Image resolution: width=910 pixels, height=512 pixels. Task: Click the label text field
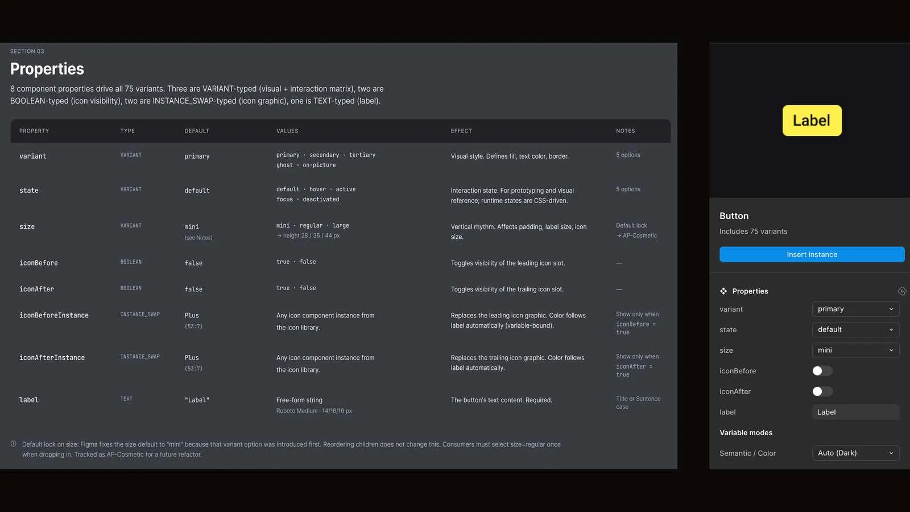[x=855, y=412]
